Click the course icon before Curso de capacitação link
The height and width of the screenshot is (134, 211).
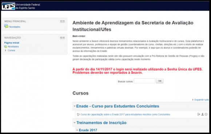tap(78, 114)
